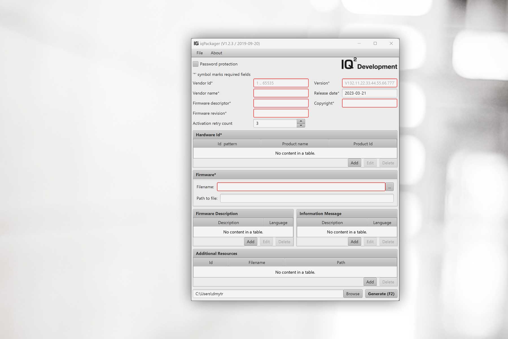508x339 pixels.
Task: Click the firmware Filename field
Action: pyautogui.click(x=301, y=187)
